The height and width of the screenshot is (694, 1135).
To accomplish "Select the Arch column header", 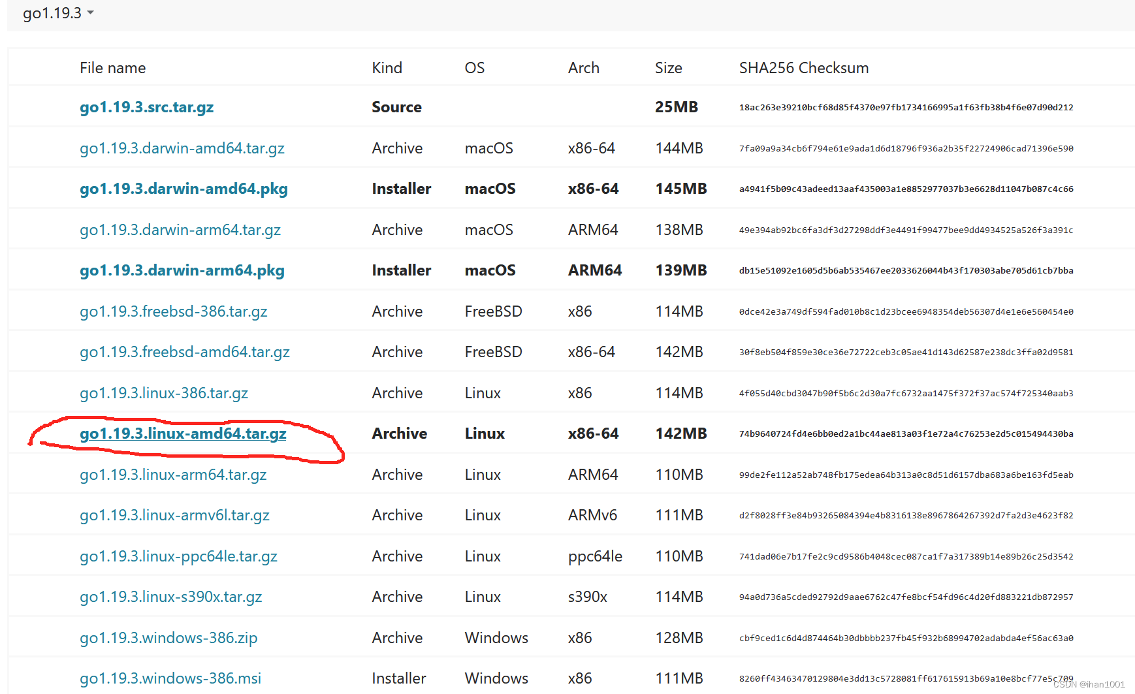I will click(584, 68).
